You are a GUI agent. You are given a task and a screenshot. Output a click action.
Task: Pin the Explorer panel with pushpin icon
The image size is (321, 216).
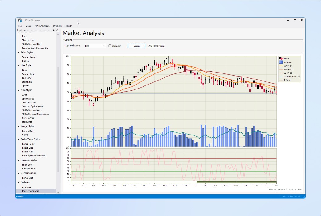point(54,30)
